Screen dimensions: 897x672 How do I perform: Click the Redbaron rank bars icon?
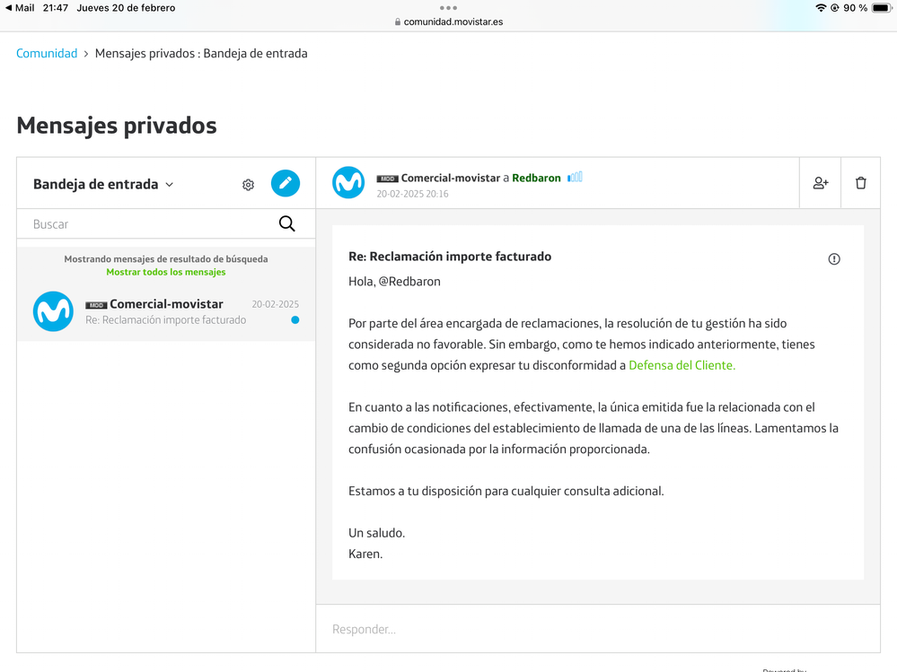pos(575,178)
